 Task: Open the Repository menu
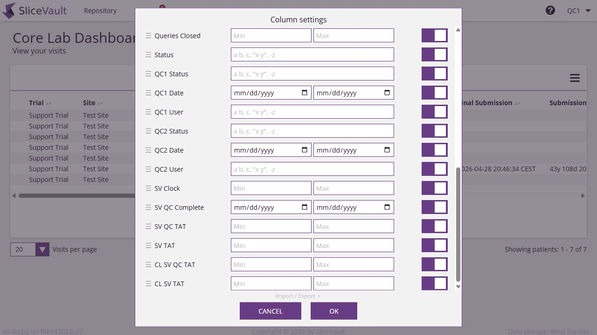click(x=100, y=10)
